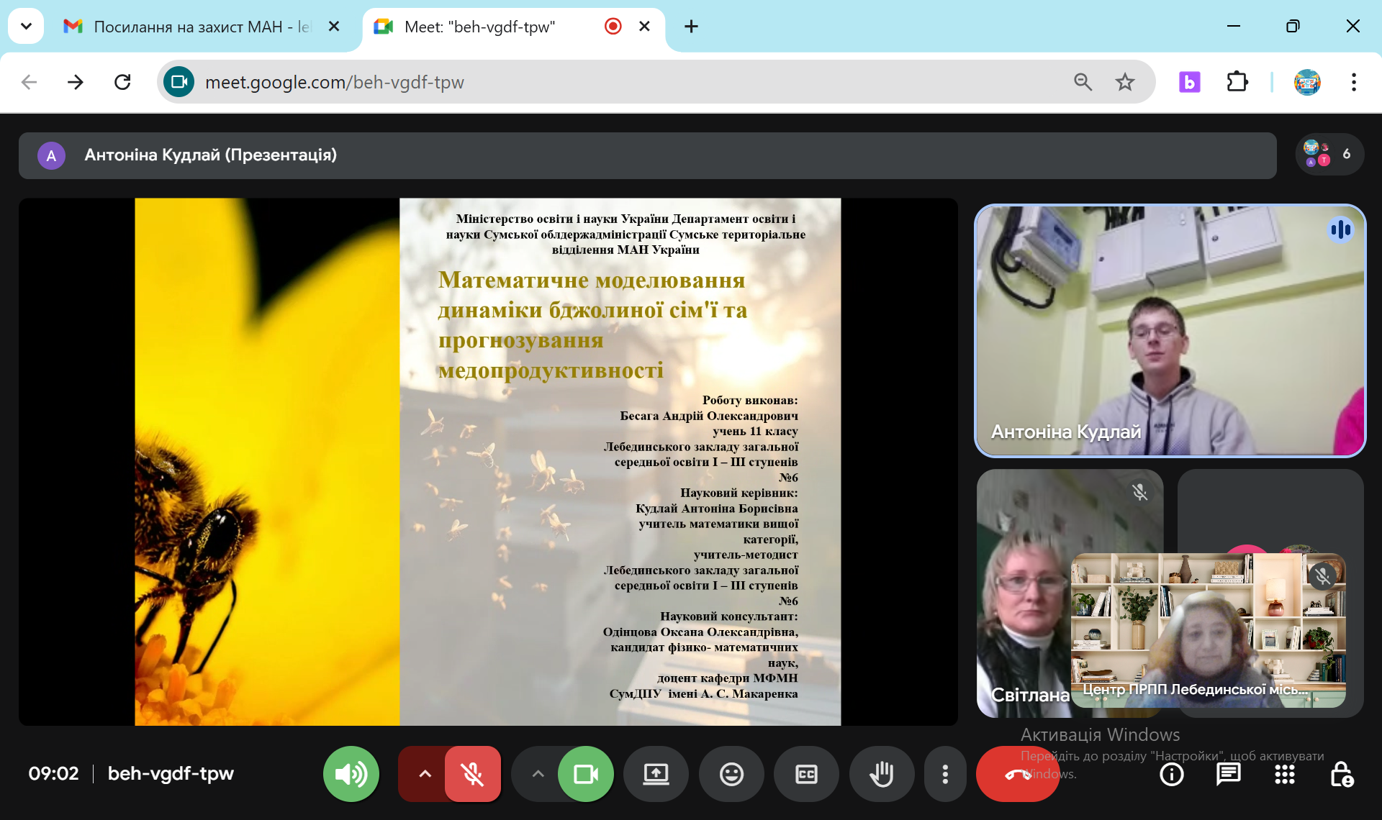1382x820 pixels.
Task: Open the speaker audio output button
Action: click(x=351, y=774)
